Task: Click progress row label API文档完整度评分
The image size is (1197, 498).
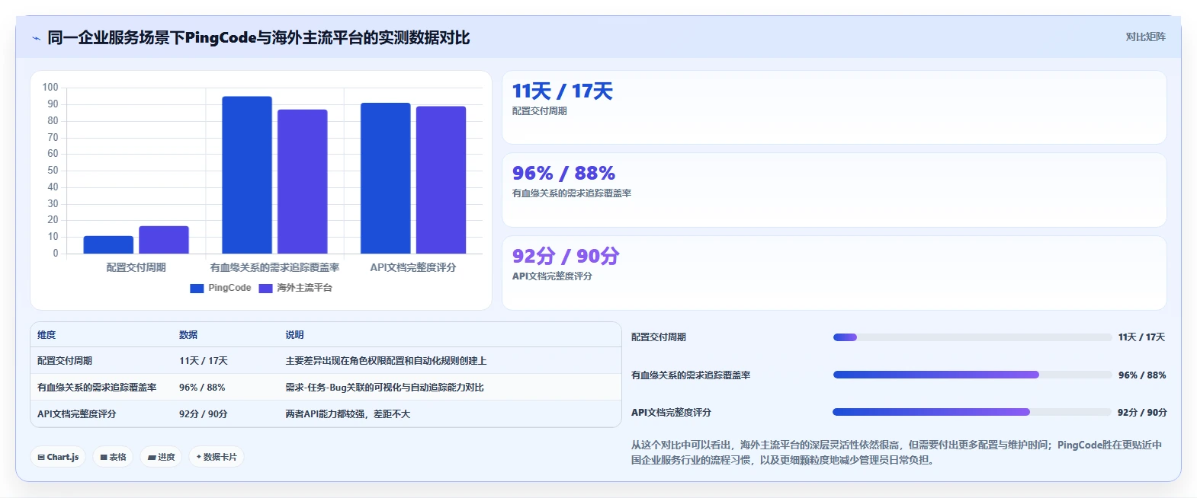Action: (671, 413)
